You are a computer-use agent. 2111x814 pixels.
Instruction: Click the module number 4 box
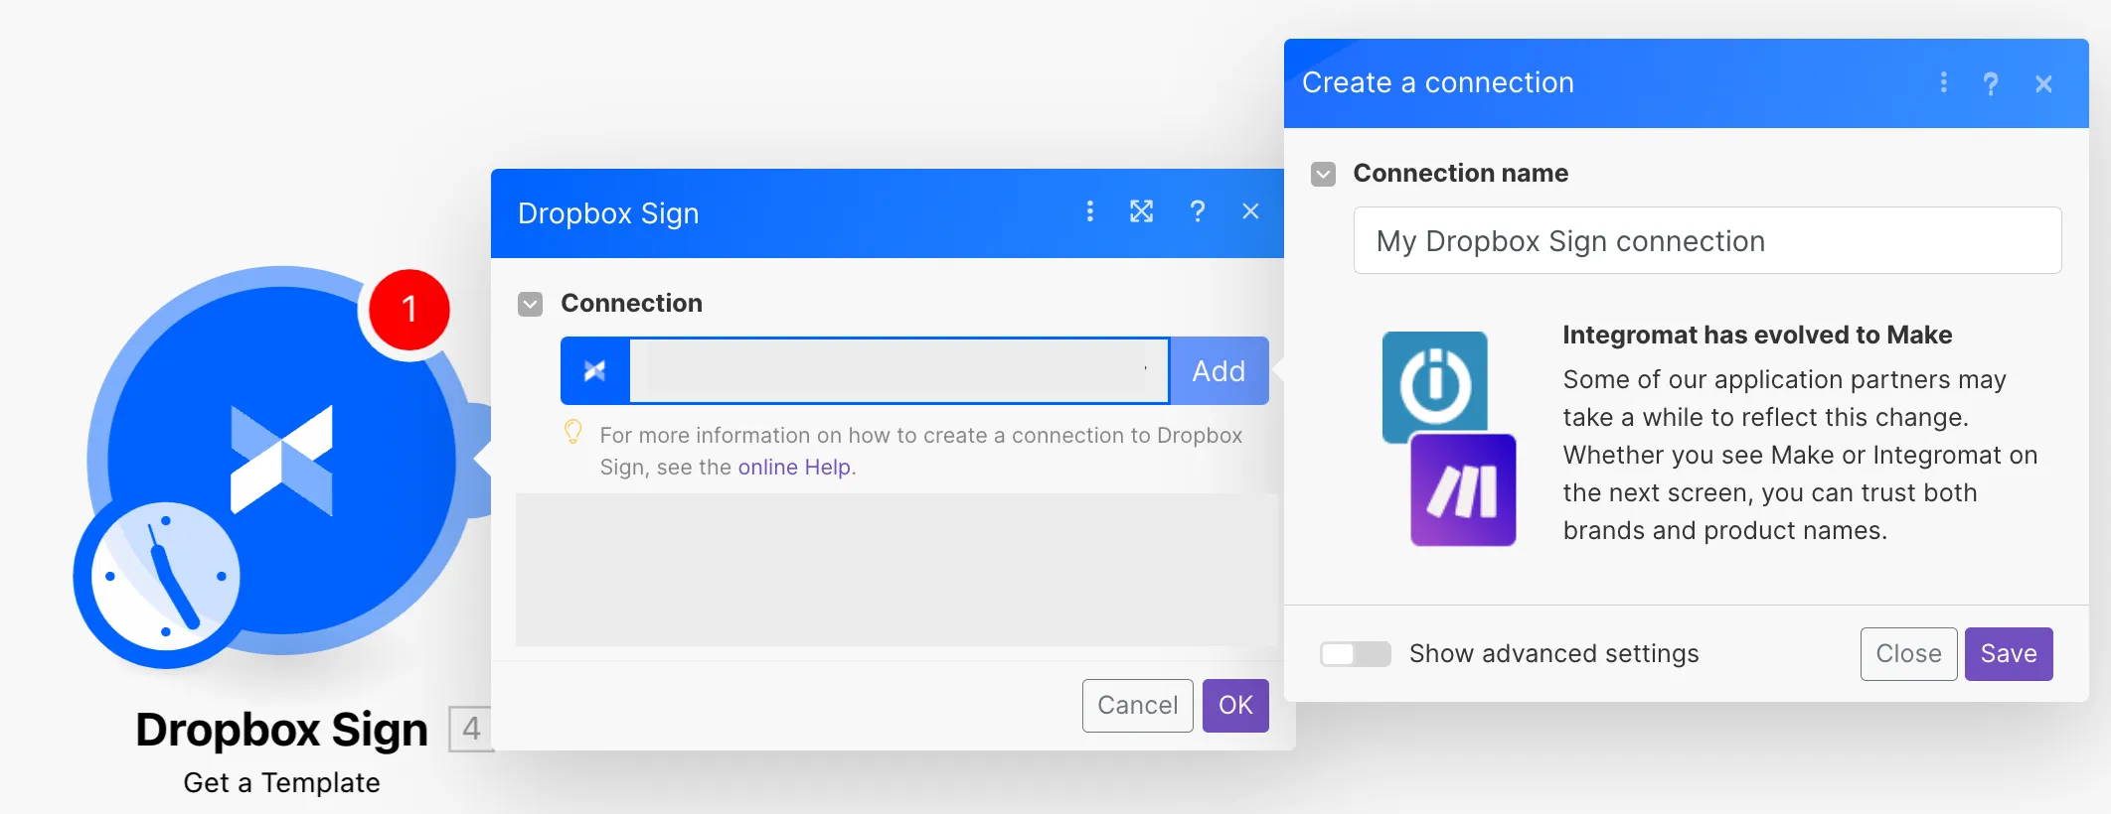point(471,729)
